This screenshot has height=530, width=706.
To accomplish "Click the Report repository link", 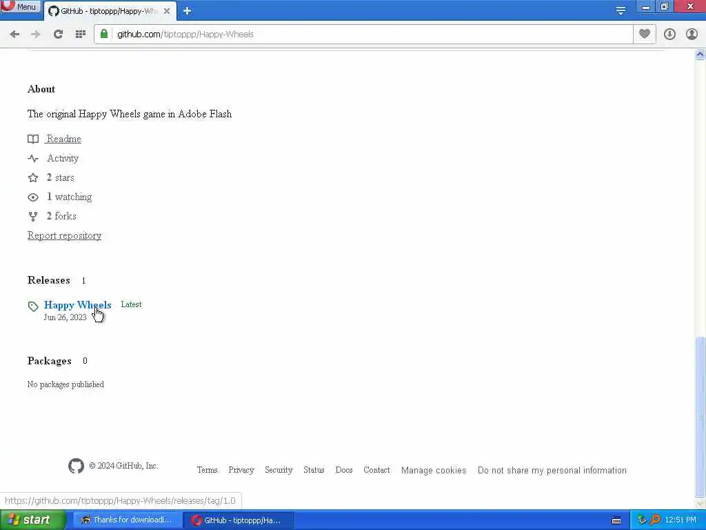I will (64, 236).
